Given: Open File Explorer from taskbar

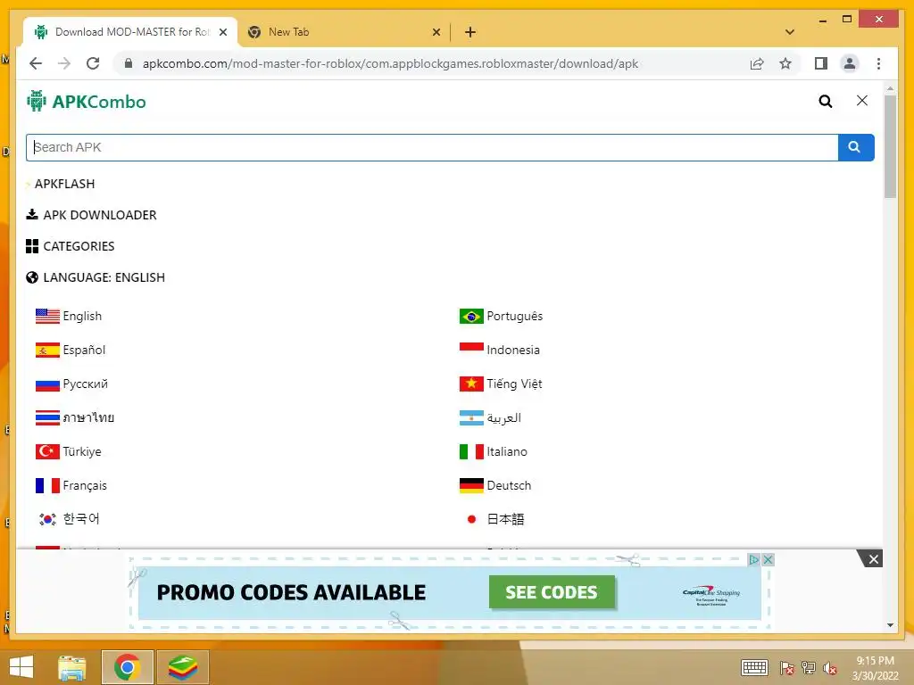Looking at the screenshot, I should pos(72,667).
